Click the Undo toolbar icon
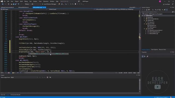Image resolution: width=175 pixels, height=98 pixels. 18,4
